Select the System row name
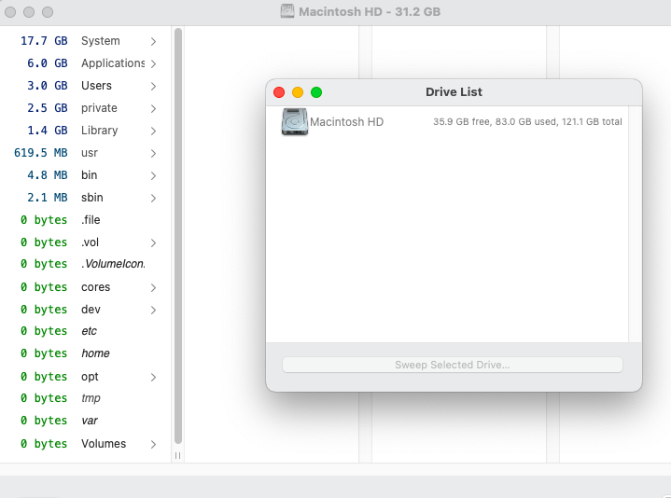671x498 pixels. pos(101,41)
